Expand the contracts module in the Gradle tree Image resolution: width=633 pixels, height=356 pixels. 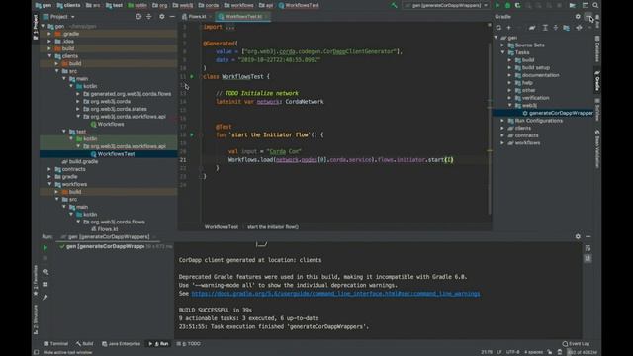pyautogui.click(x=502, y=135)
